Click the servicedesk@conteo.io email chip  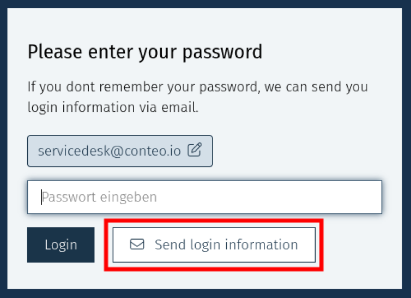point(120,151)
